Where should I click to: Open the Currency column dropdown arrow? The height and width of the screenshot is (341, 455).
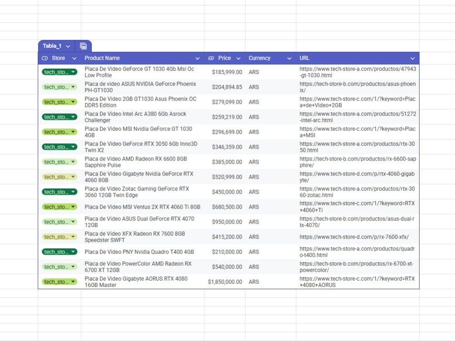pyautogui.click(x=289, y=59)
